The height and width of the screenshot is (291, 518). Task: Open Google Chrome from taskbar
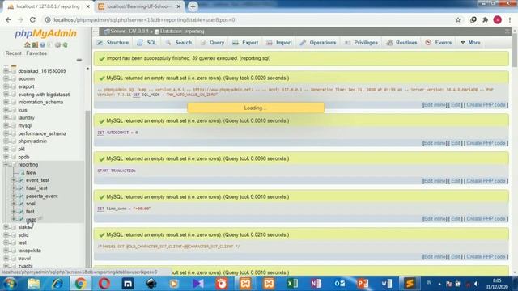click(x=80, y=284)
